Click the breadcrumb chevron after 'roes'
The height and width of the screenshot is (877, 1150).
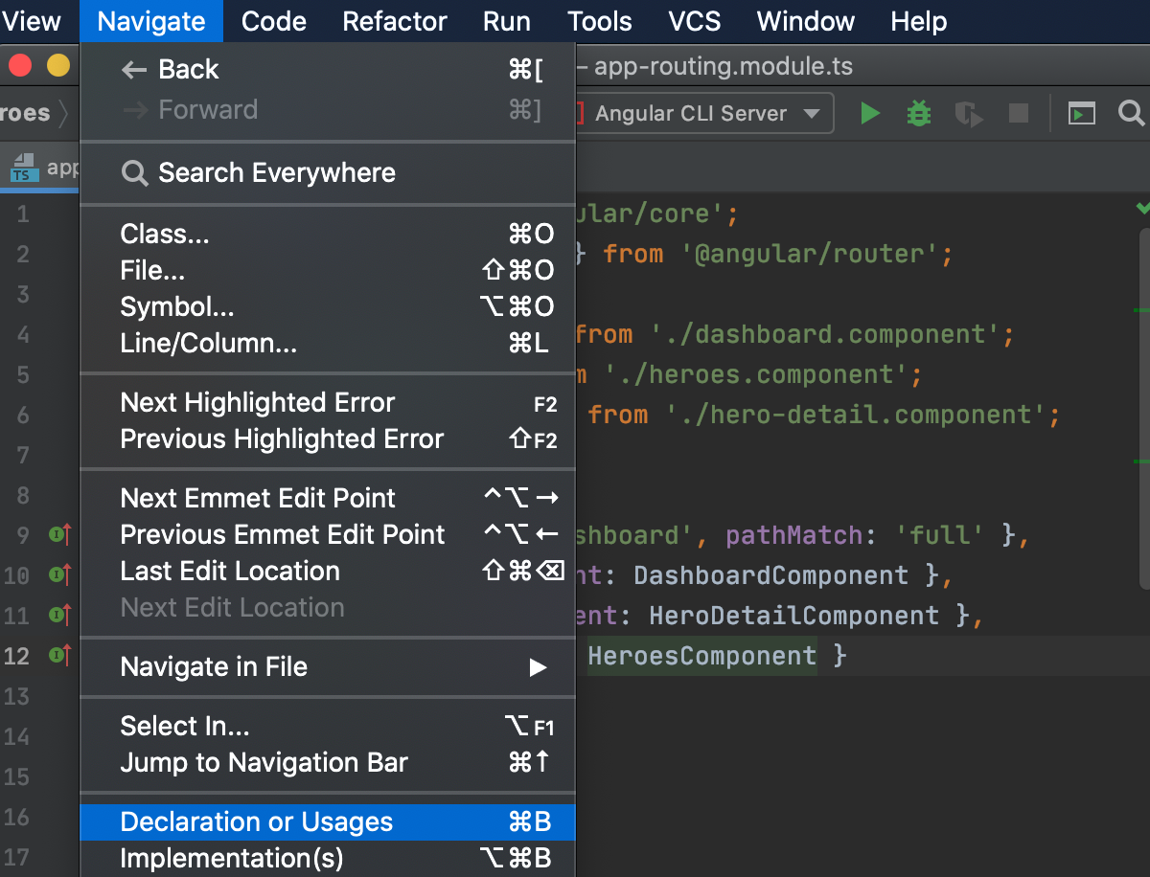coord(65,113)
